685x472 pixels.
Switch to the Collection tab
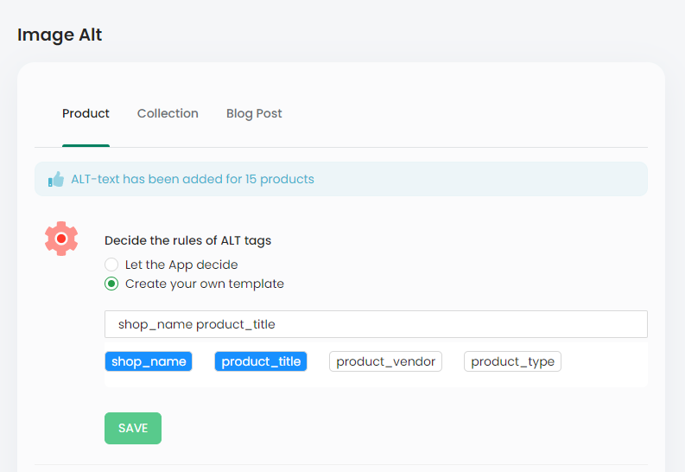pyautogui.click(x=168, y=113)
